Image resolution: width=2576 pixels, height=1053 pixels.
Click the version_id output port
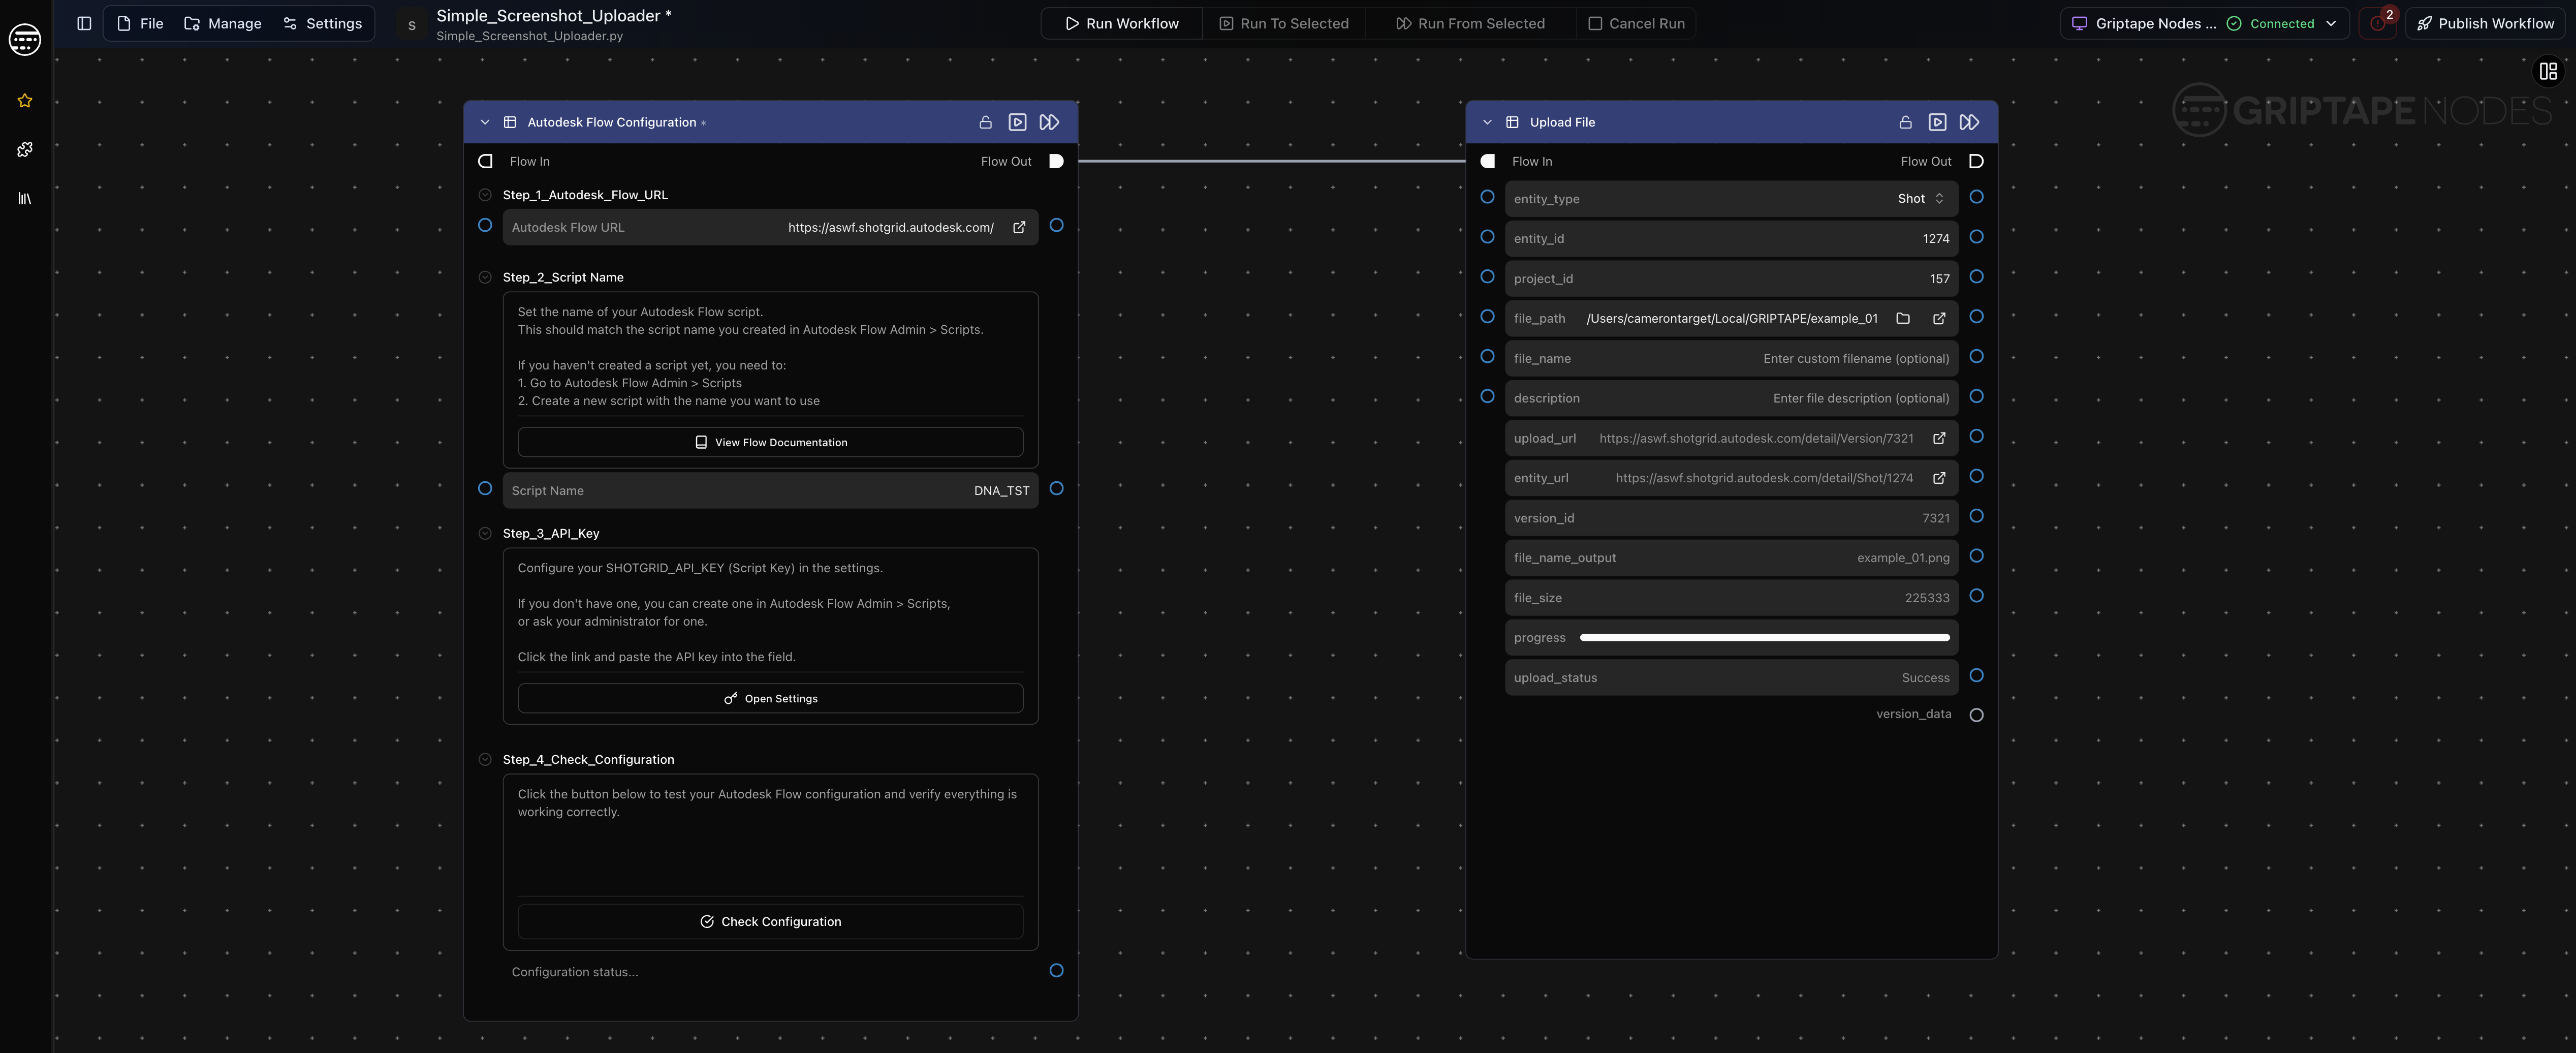pyautogui.click(x=1976, y=516)
